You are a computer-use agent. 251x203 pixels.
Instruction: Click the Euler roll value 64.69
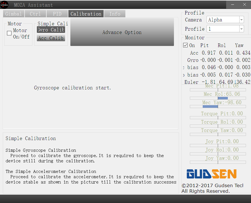point(226,82)
